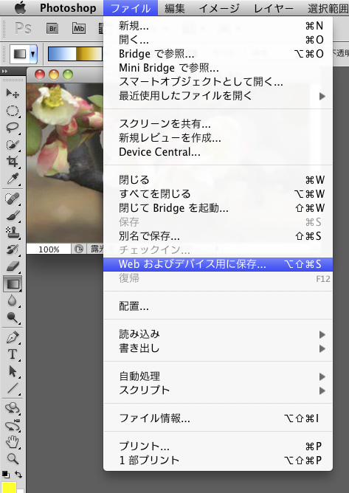Image resolution: width=349 pixels, height=493 pixels.
Task: Swap foreground and background colors
Action: (18, 475)
